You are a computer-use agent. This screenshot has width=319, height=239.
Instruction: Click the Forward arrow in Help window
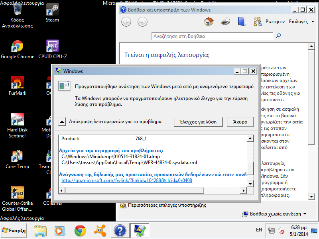point(142,22)
